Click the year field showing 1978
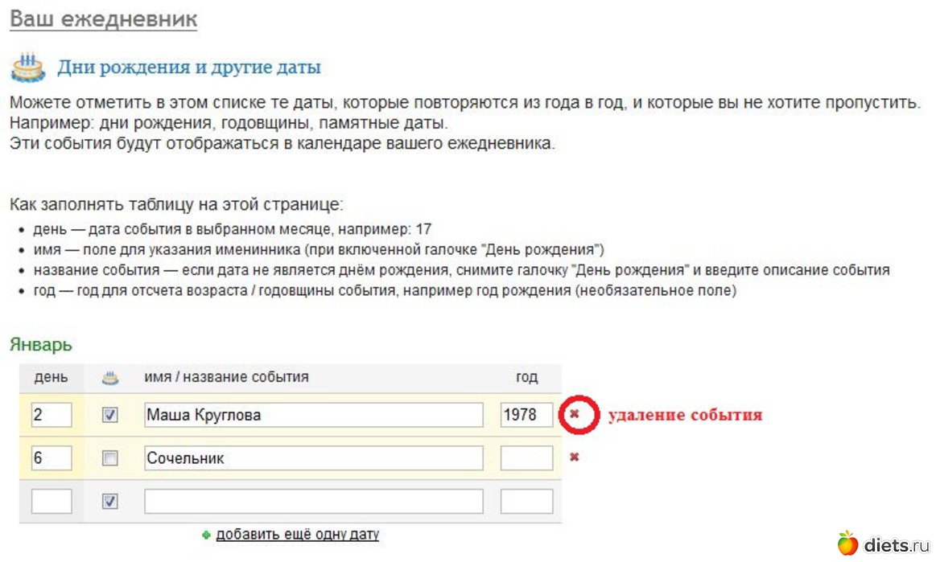Image resolution: width=936 pixels, height=562 pixels. coord(526,415)
